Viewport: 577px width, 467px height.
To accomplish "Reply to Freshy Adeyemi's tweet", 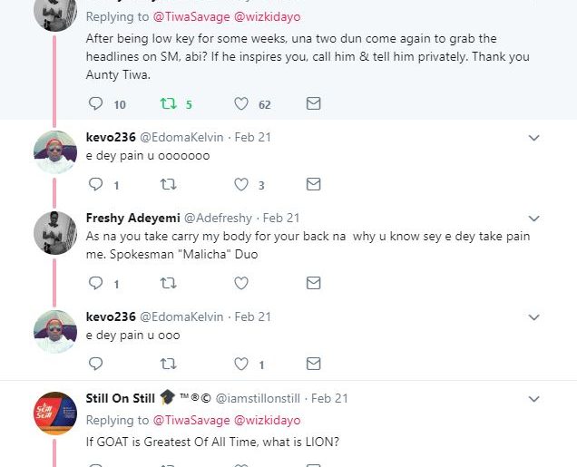I will 95,284.
